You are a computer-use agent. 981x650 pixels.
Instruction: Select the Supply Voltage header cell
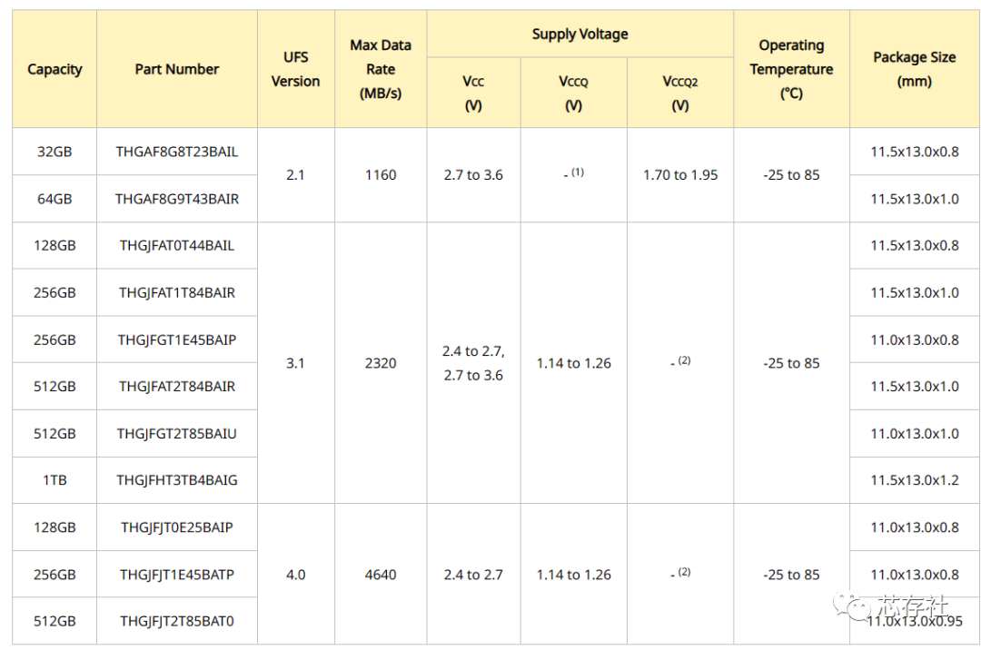coord(580,34)
